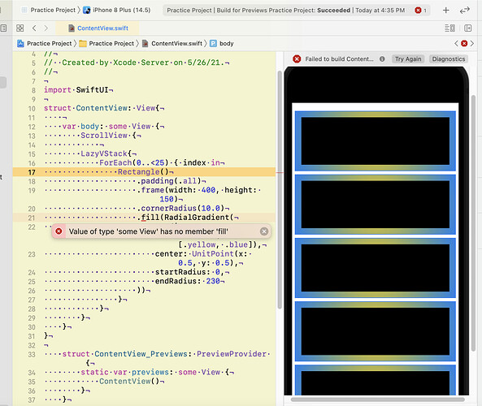Open body property breadcrumb
The height and width of the screenshot is (406, 482).
(x=222, y=44)
